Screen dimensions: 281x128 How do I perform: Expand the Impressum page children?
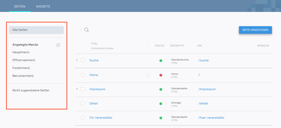tap(77, 89)
